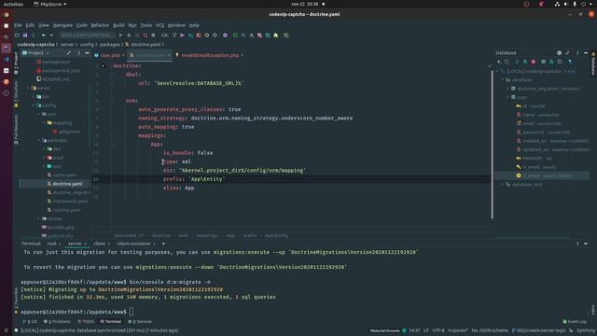Collapse the packages folder in project tree
Image resolution: width=597 pixels, height=336 pixels.
click(39, 140)
